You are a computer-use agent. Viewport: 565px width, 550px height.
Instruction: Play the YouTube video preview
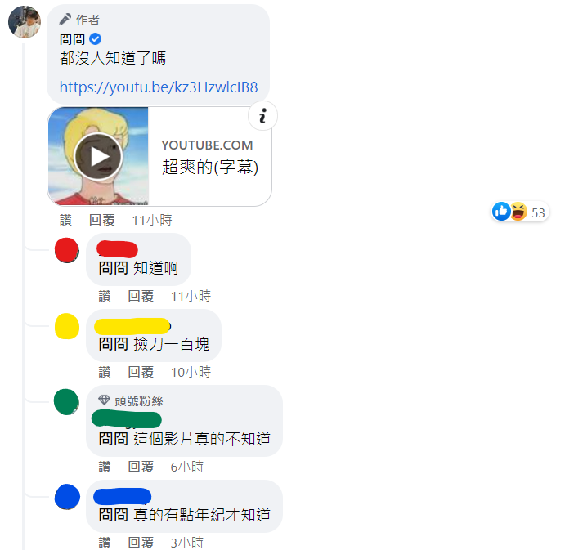click(x=98, y=157)
